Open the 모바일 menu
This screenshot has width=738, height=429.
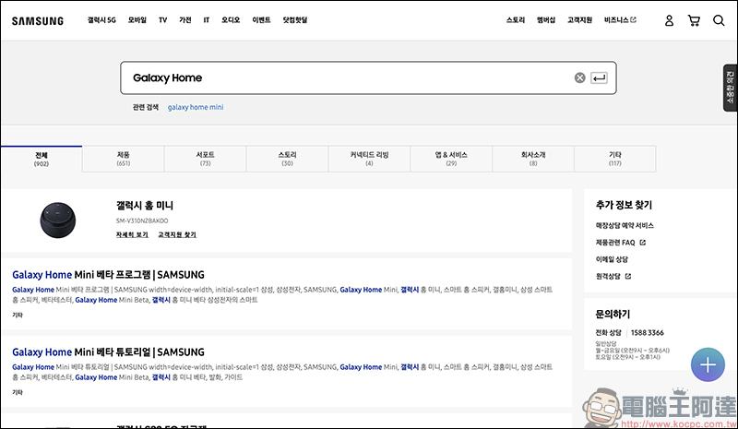click(x=137, y=19)
